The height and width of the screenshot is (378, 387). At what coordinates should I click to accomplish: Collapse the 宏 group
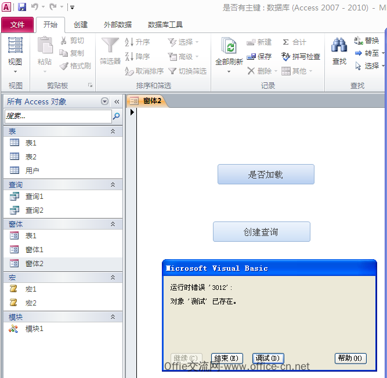pos(113,277)
